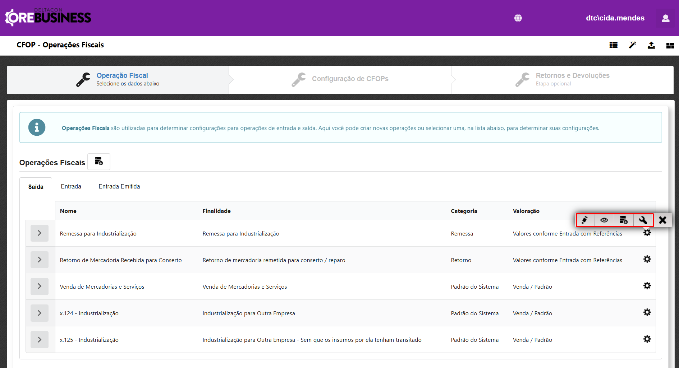Image resolution: width=679 pixels, height=368 pixels.
Task: Expand the Remessa para Industrialização row
Action: [x=40, y=233]
